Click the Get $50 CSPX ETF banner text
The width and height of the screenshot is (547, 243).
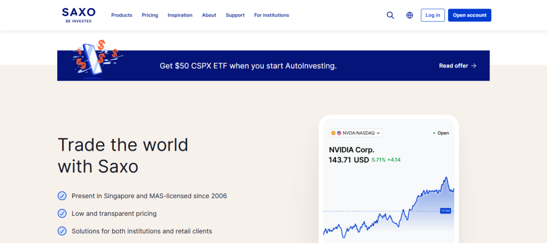click(x=248, y=66)
